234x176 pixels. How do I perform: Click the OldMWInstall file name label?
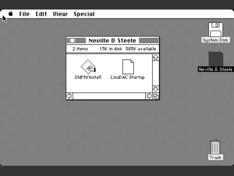click(x=88, y=77)
